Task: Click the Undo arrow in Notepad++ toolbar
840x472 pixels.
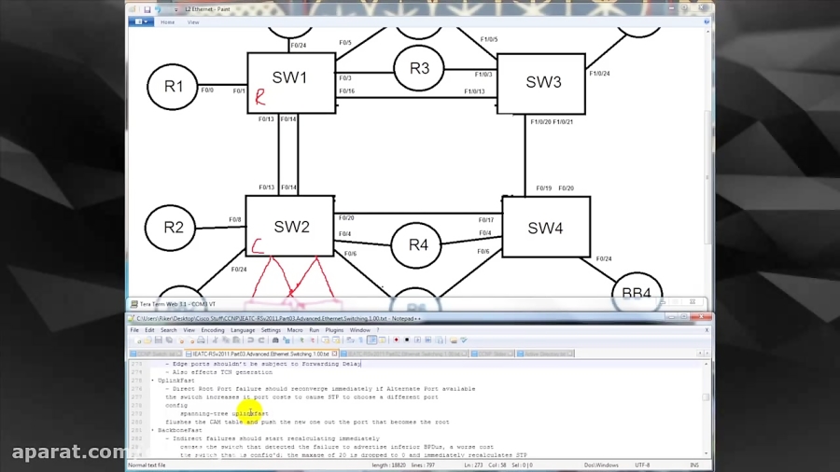Action: tap(251, 340)
